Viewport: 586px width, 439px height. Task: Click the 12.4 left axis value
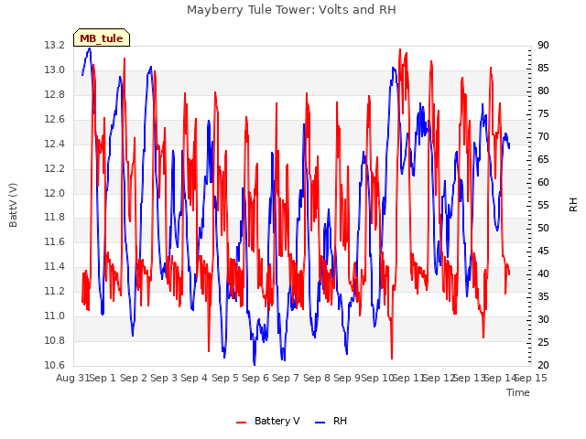[55, 145]
